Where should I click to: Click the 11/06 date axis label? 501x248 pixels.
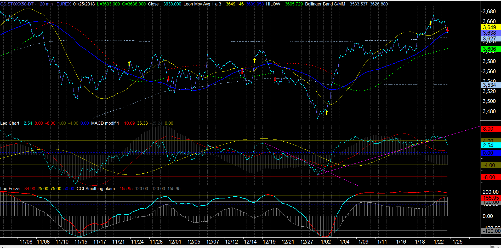pos(26,242)
